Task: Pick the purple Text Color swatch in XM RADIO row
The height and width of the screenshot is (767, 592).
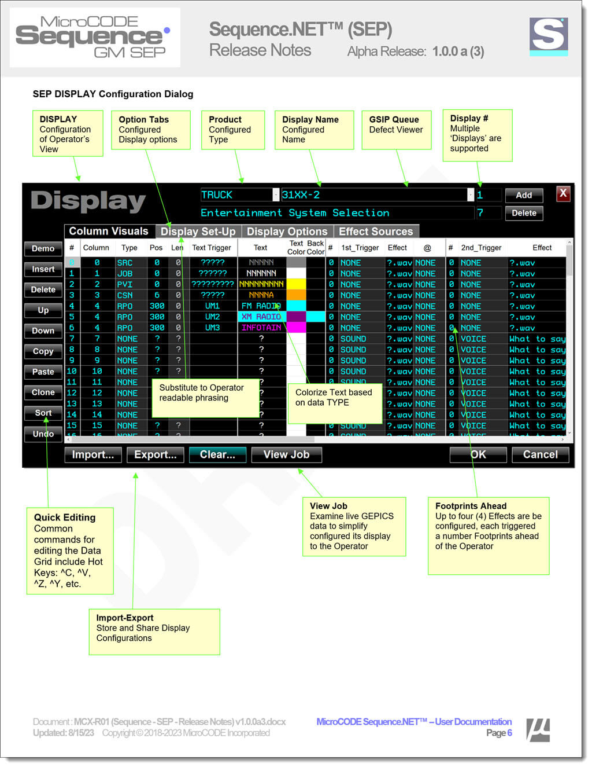Action: [x=296, y=317]
